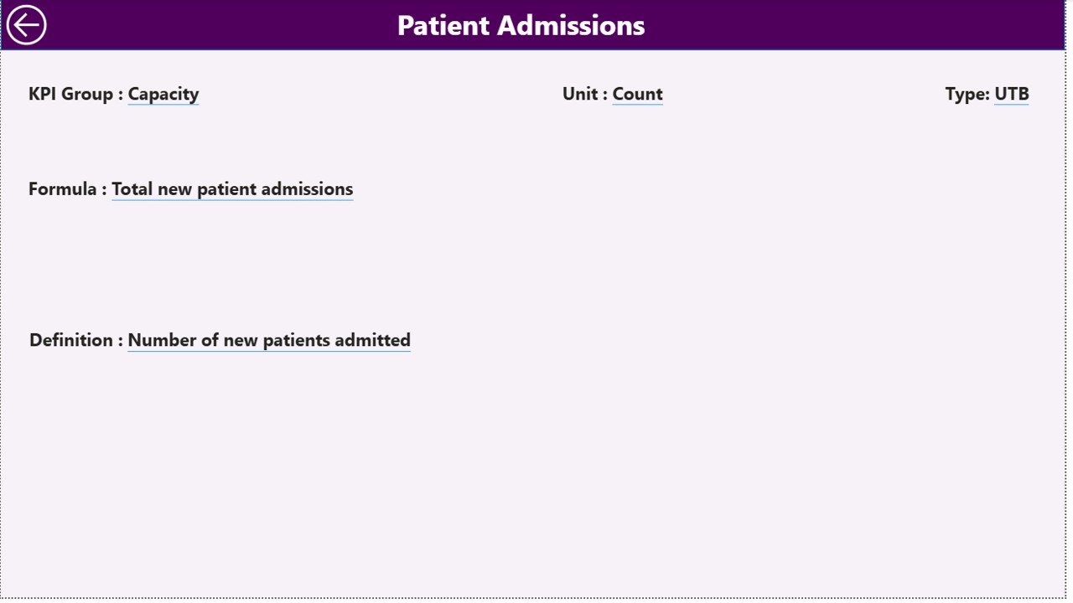
Task: Click the underlined Count unit value
Action: [x=637, y=94]
